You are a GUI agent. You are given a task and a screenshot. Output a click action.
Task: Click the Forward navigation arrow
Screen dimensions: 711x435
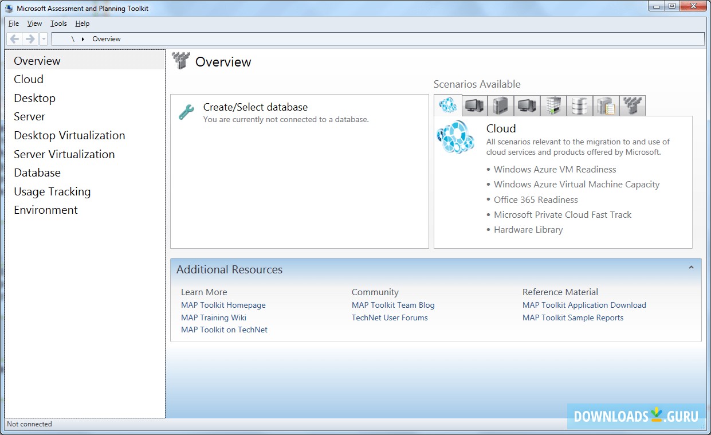coord(30,39)
